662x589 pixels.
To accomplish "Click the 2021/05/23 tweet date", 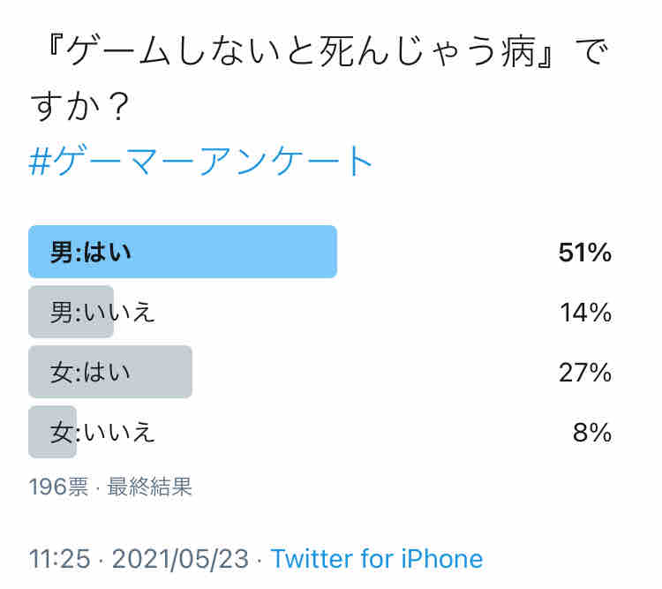I will pos(180,559).
